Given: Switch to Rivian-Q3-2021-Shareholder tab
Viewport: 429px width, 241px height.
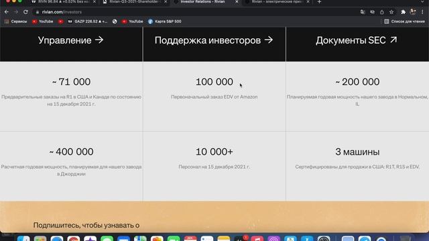Looking at the screenshot, I should 133,2.
